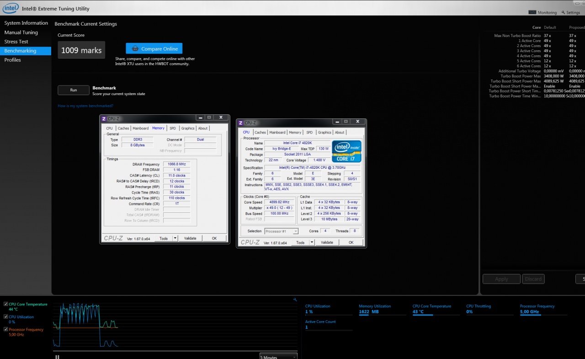
Task: Click the Core Speed 4899.82 MHz field
Action: [280, 202]
